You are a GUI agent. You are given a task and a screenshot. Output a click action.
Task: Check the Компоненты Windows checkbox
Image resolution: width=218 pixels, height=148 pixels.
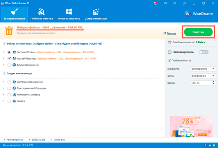[x=9, y=95]
